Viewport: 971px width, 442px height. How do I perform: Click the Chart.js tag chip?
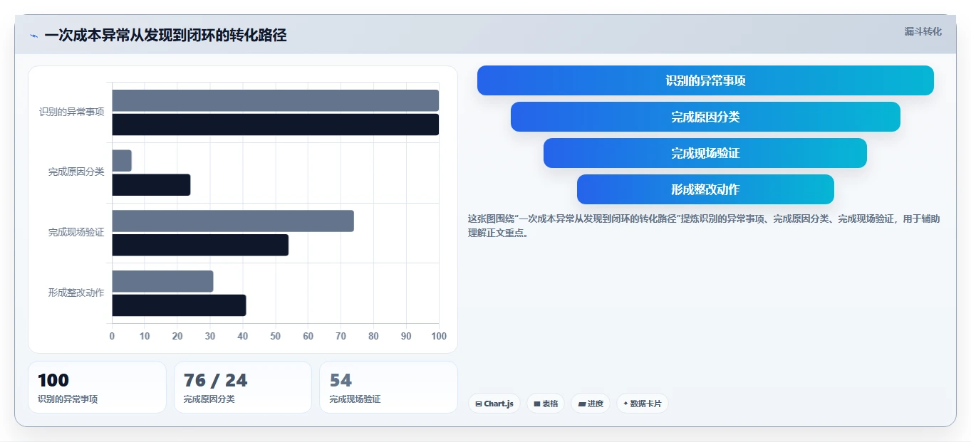pyautogui.click(x=494, y=404)
